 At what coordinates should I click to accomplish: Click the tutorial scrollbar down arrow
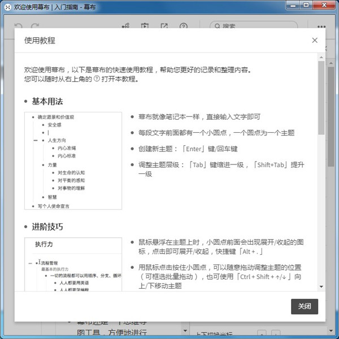[x=321, y=286]
